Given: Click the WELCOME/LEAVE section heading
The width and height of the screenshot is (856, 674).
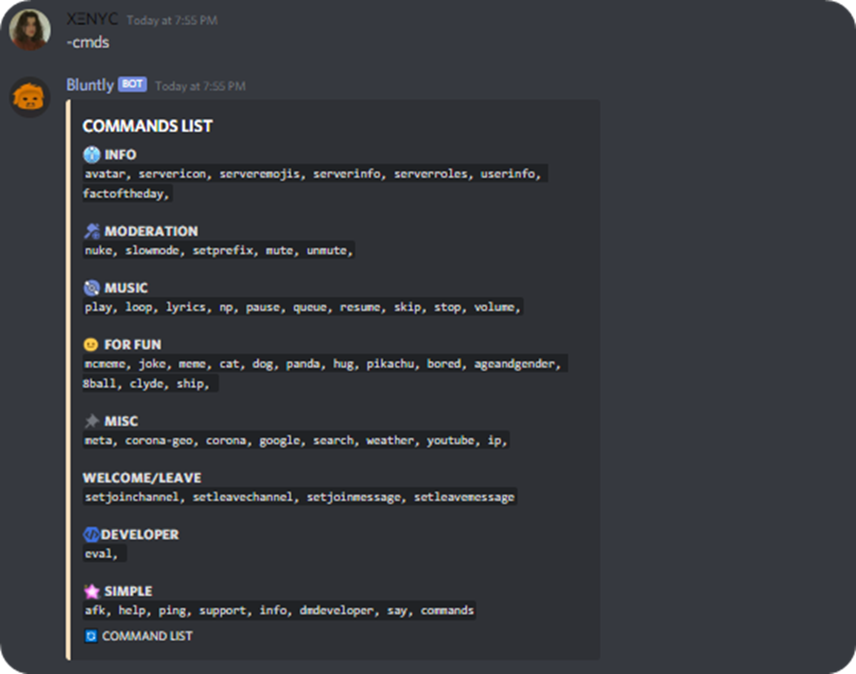Looking at the screenshot, I should tap(142, 478).
